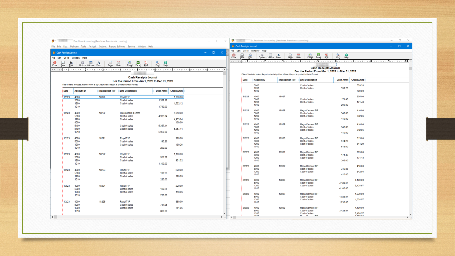Open Options in the Peachtree main menu bar

tap(103, 47)
